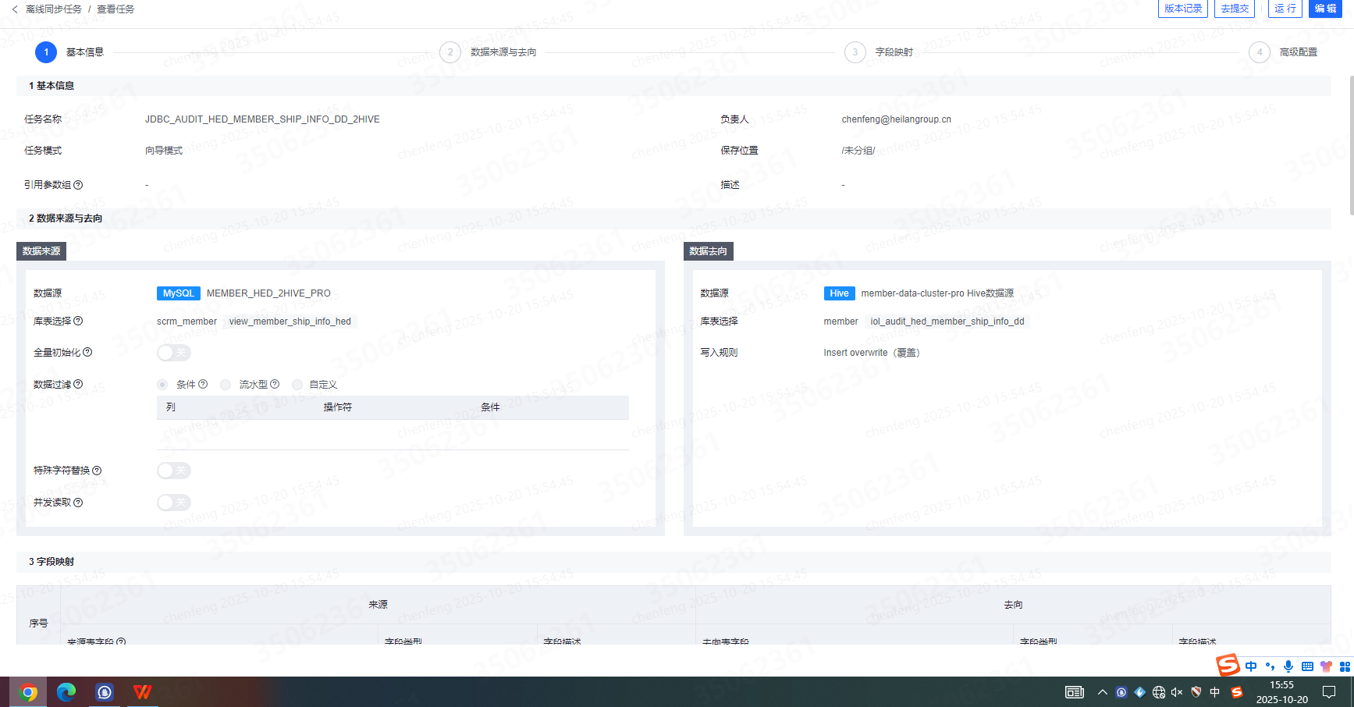Open WPS Office from the taskbar

pyautogui.click(x=142, y=692)
